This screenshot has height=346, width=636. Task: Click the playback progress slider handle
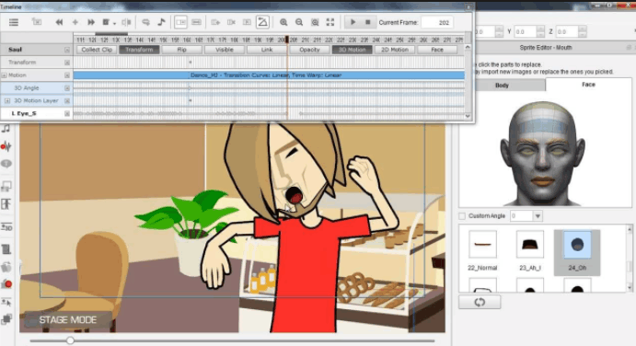[70, 340]
